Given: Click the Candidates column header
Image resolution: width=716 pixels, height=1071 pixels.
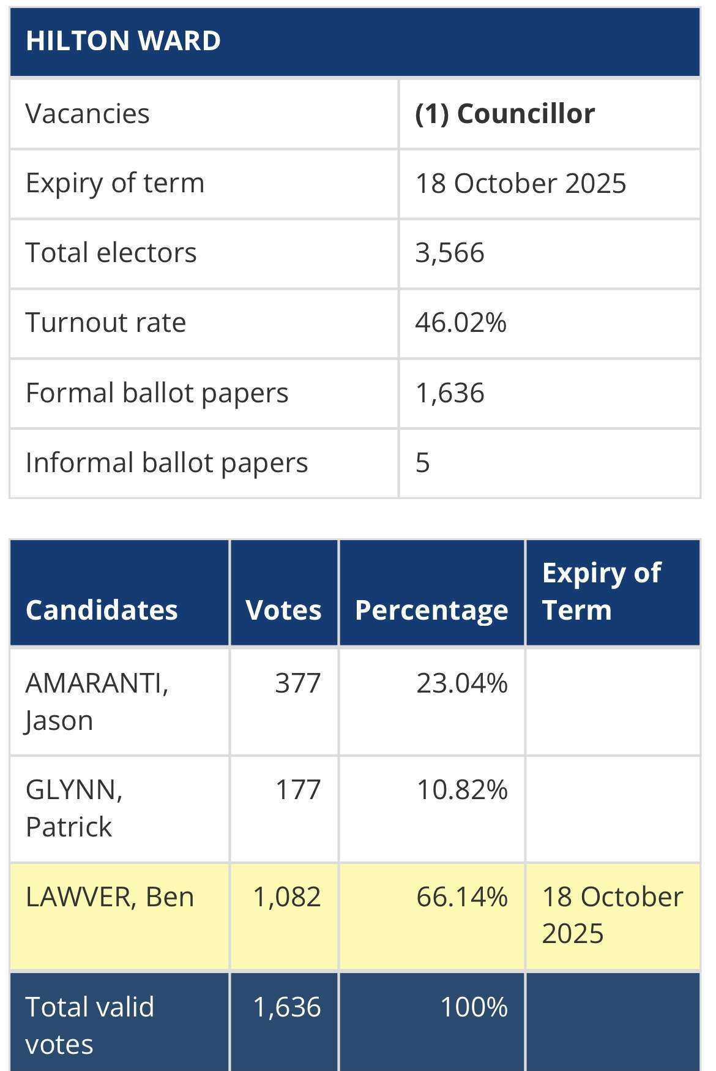Looking at the screenshot, I should pyautogui.click(x=102, y=611).
